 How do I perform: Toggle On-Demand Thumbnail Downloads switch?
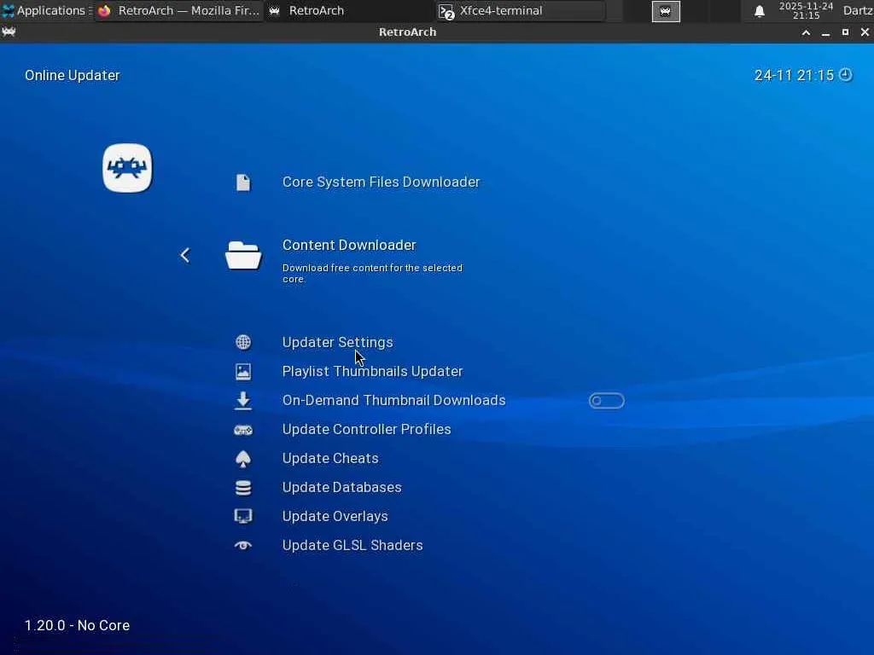[x=607, y=401]
